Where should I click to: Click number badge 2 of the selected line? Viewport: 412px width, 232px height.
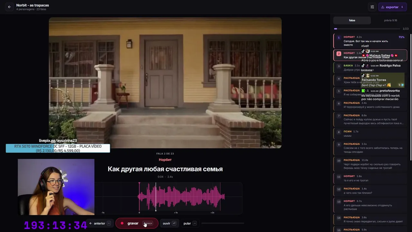(339, 54)
